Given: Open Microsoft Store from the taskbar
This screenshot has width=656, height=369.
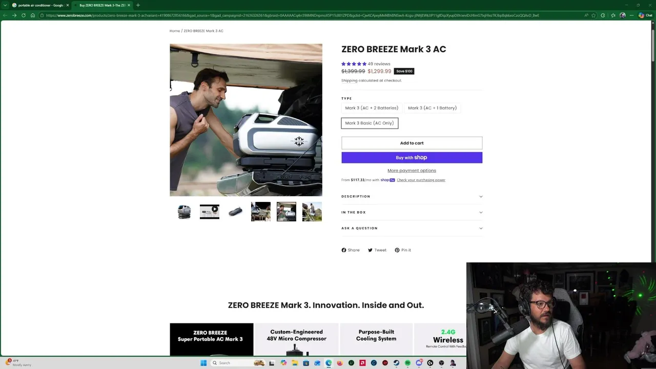Looking at the screenshot, I should click(x=306, y=363).
